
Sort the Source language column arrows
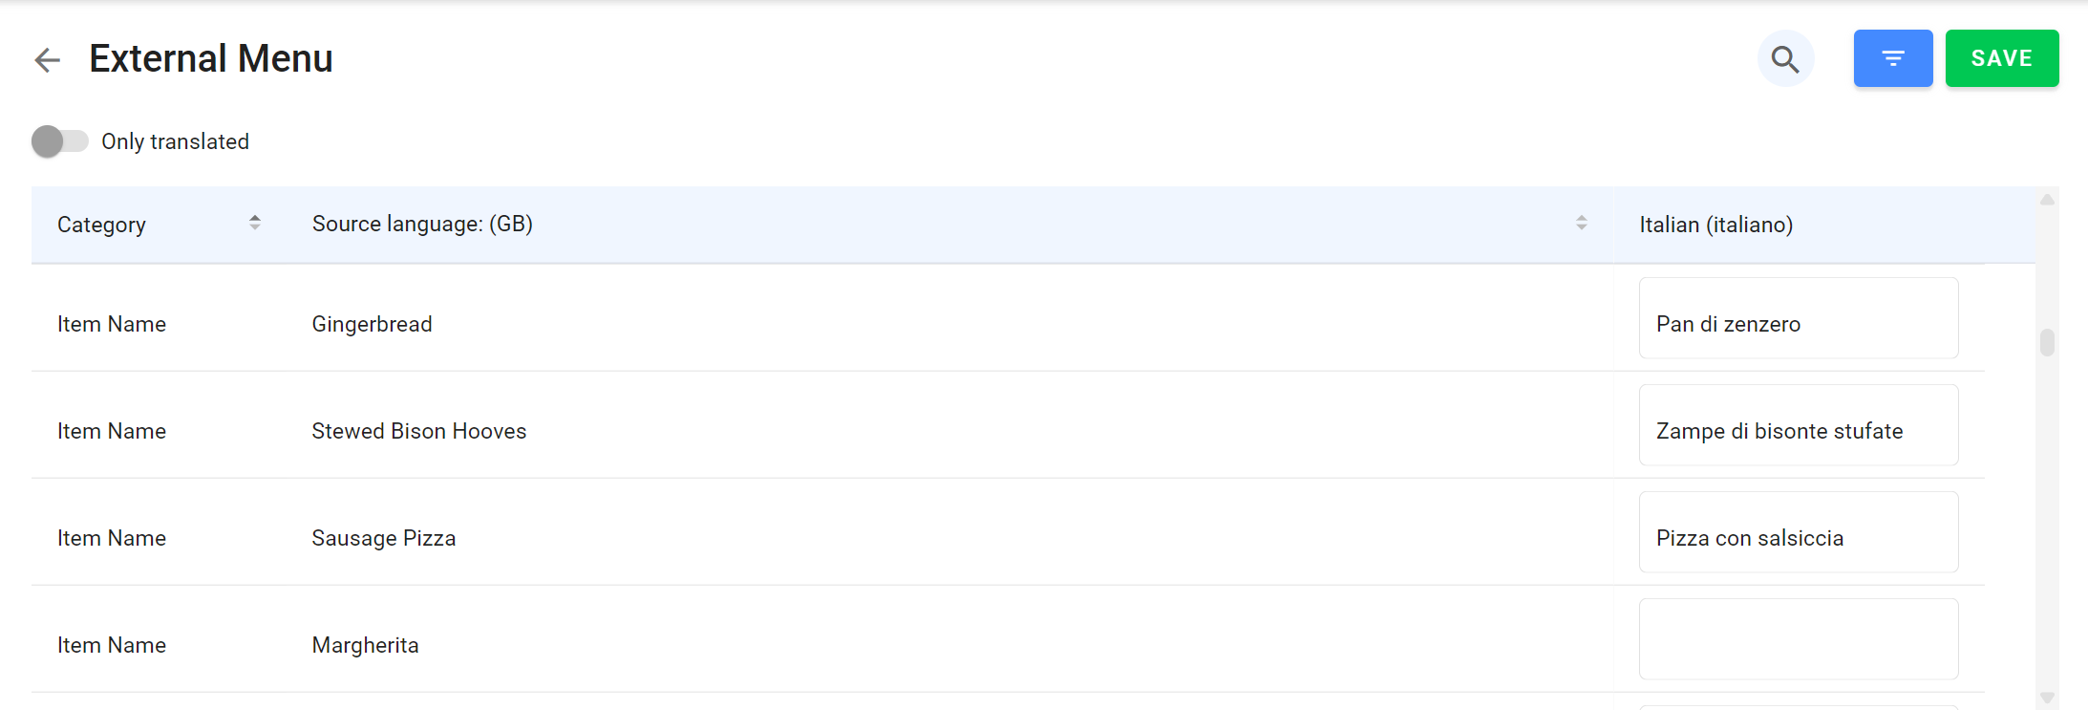1581,223
